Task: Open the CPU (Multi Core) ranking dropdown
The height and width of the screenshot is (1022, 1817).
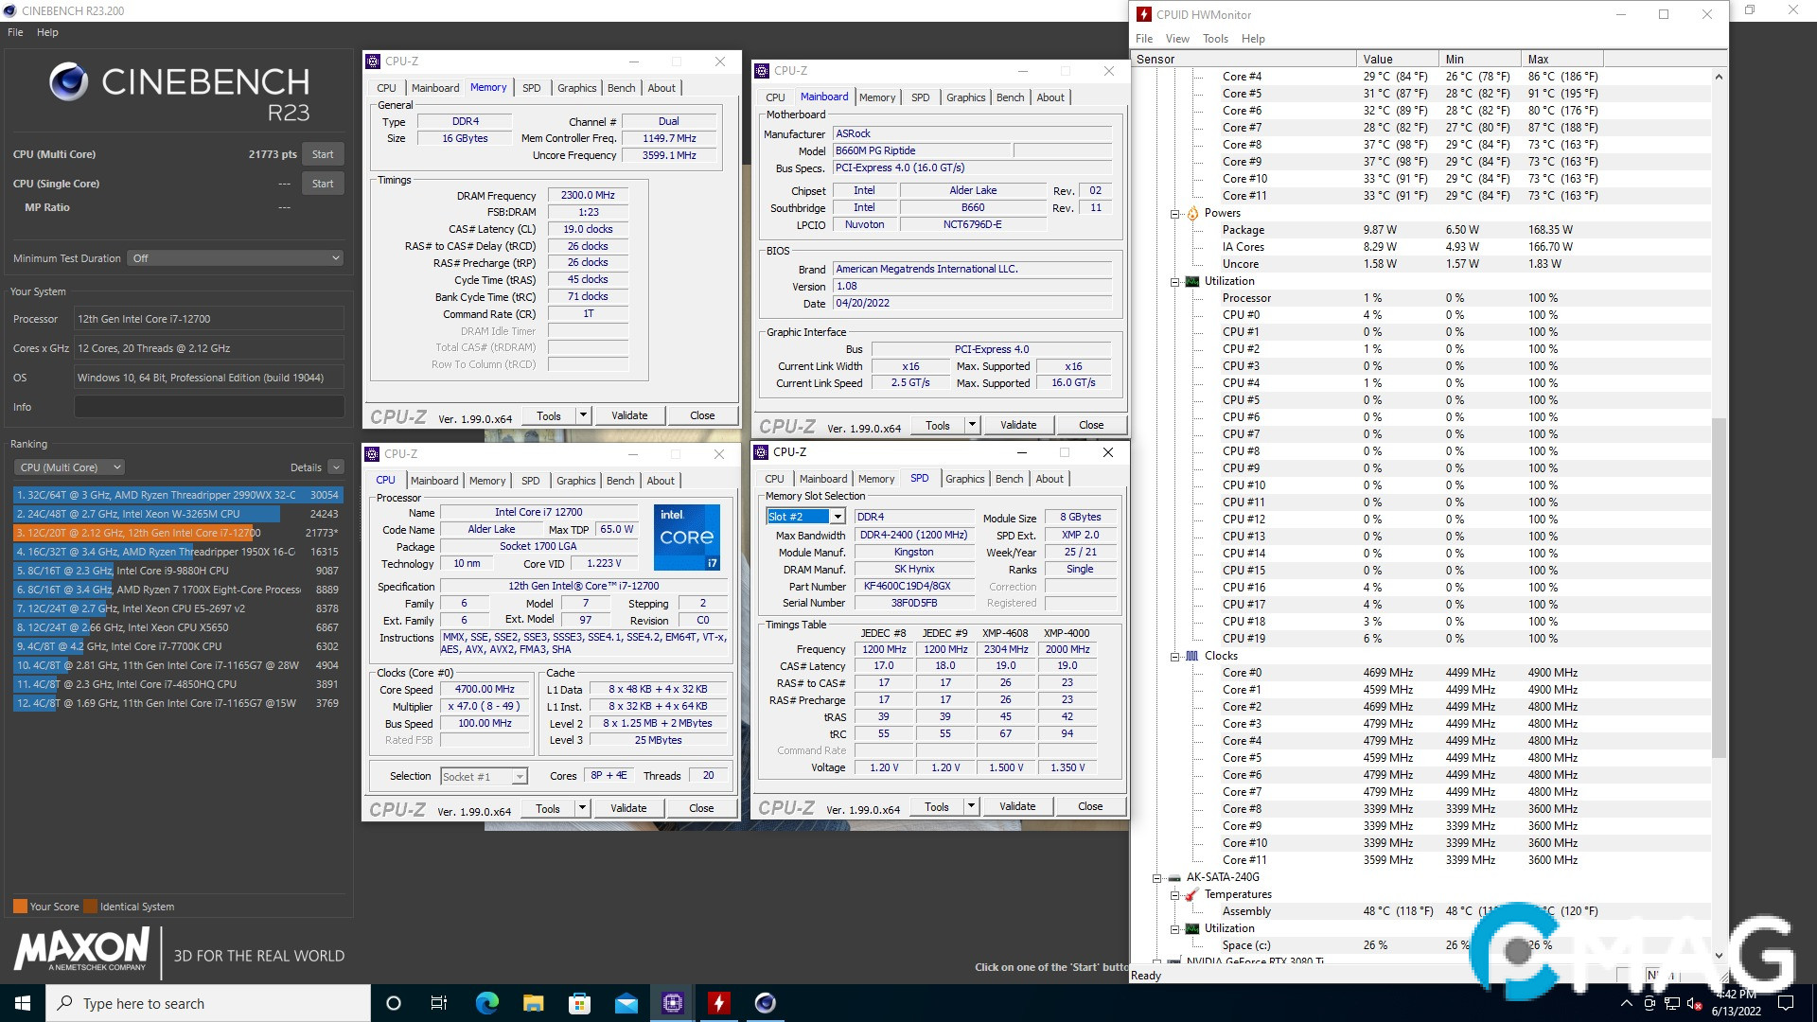Action: (69, 467)
